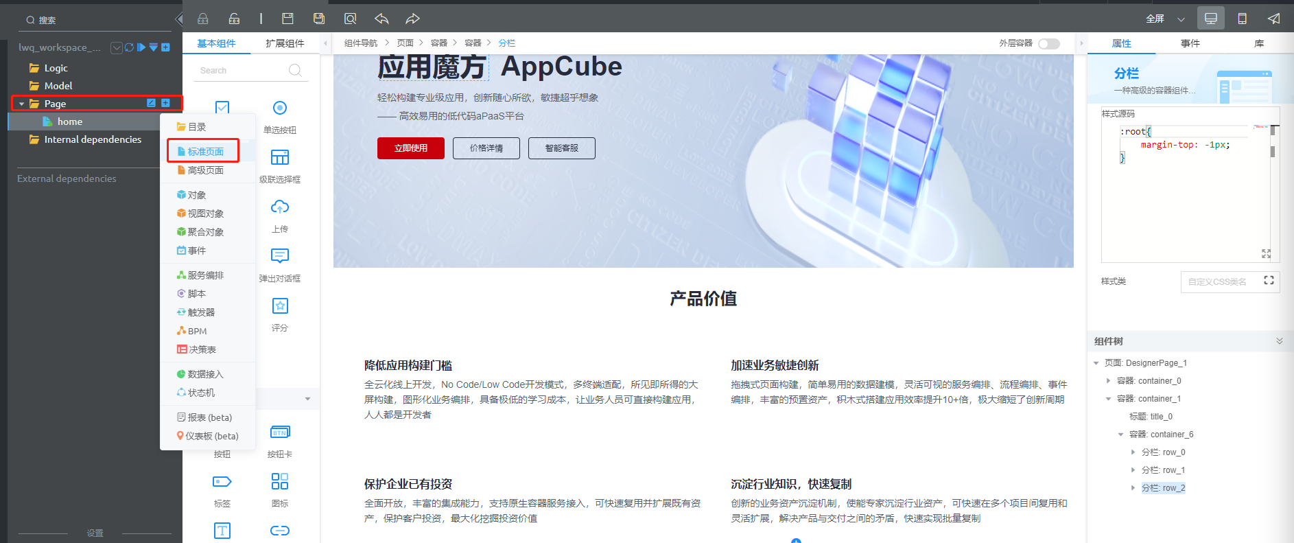Publish the page with the paper plane icon
The height and width of the screenshot is (543, 1294).
click(x=1273, y=19)
